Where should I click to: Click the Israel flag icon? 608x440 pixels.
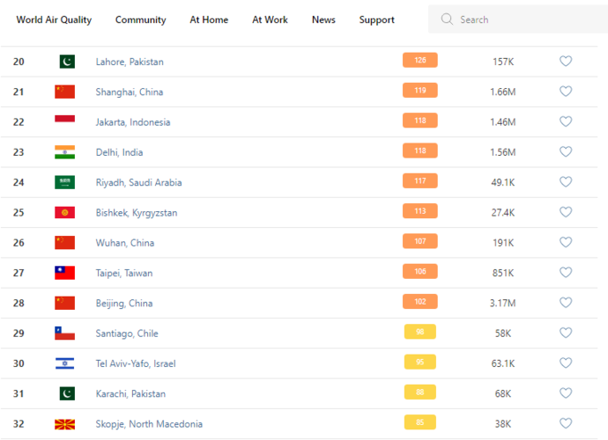65,363
